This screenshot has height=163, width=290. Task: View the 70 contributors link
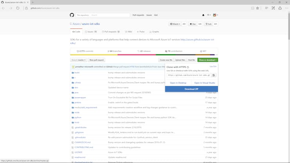tap(174, 51)
